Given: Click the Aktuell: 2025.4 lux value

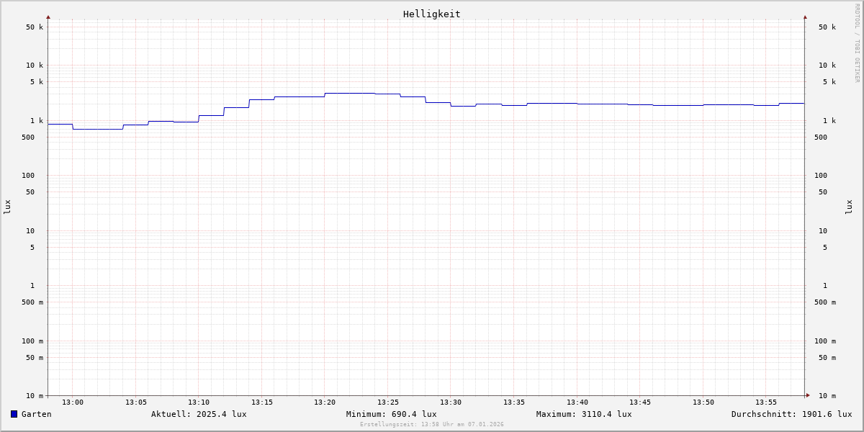Looking at the screenshot, I should 199,414.
